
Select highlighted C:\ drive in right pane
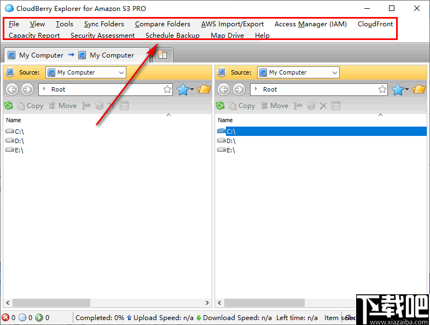coord(322,132)
